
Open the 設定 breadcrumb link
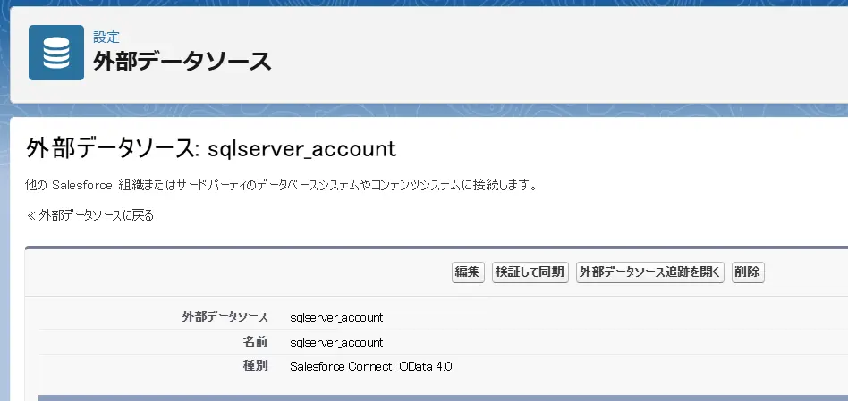click(x=106, y=37)
